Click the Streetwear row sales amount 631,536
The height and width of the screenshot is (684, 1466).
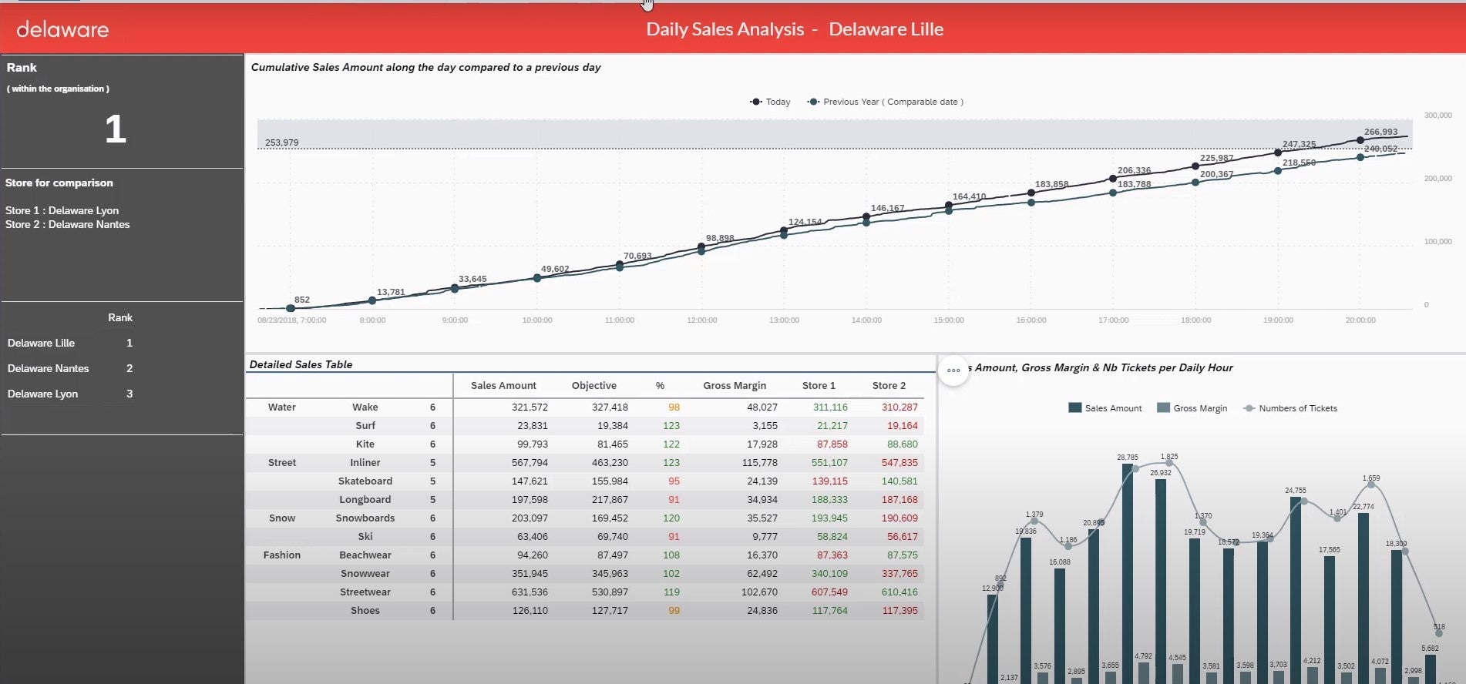tap(530, 592)
